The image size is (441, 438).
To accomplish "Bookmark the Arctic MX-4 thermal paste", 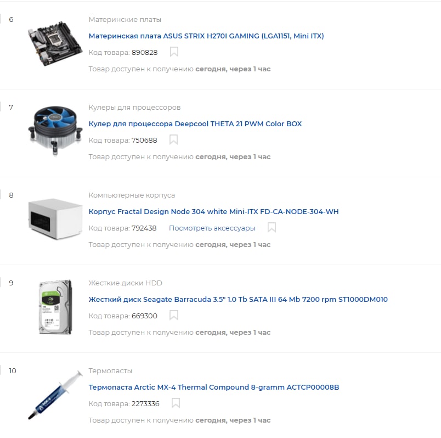I will [176, 403].
